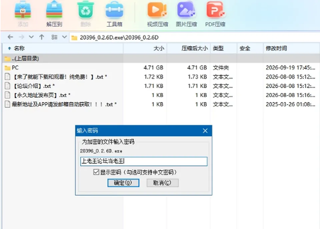Click the 确定(O) confirm button
Viewport: 320px width, 229px height.
[123, 183]
